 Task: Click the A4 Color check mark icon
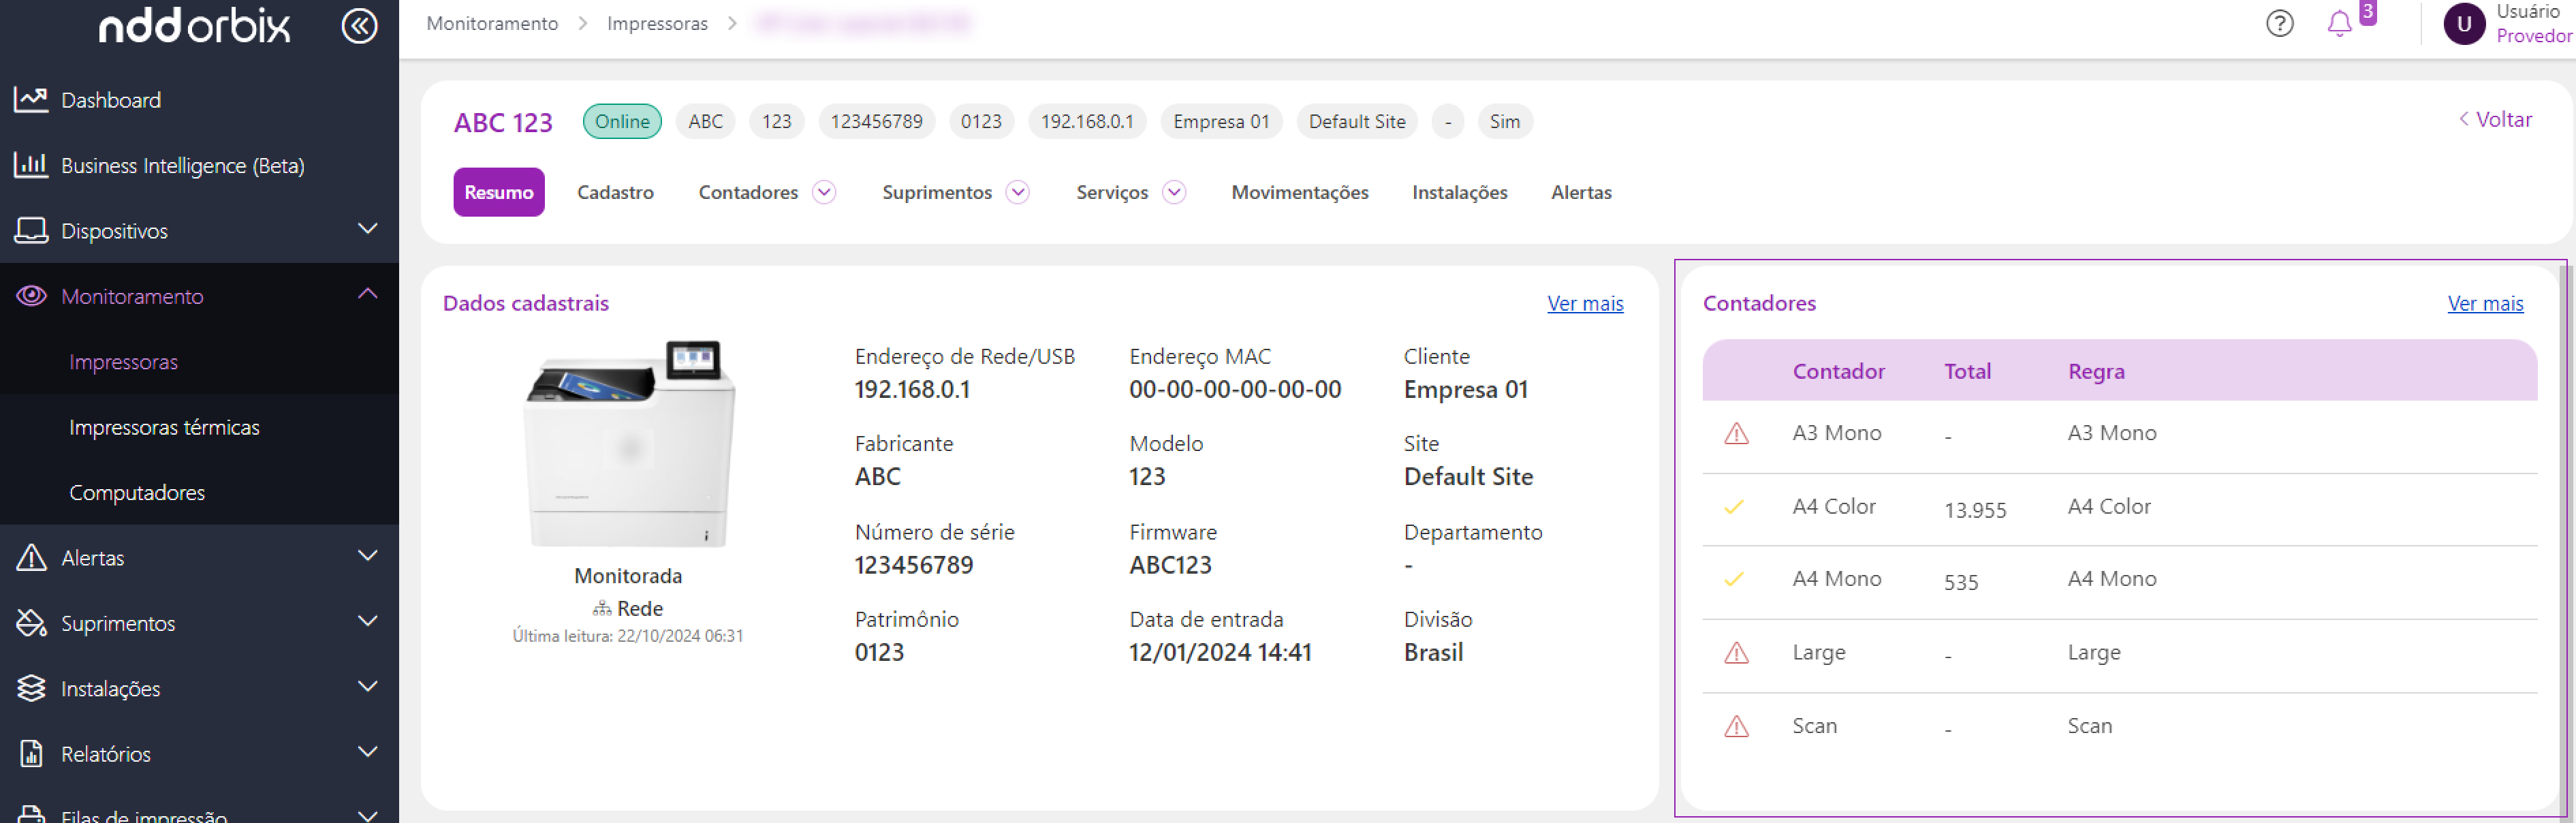(x=1734, y=507)
